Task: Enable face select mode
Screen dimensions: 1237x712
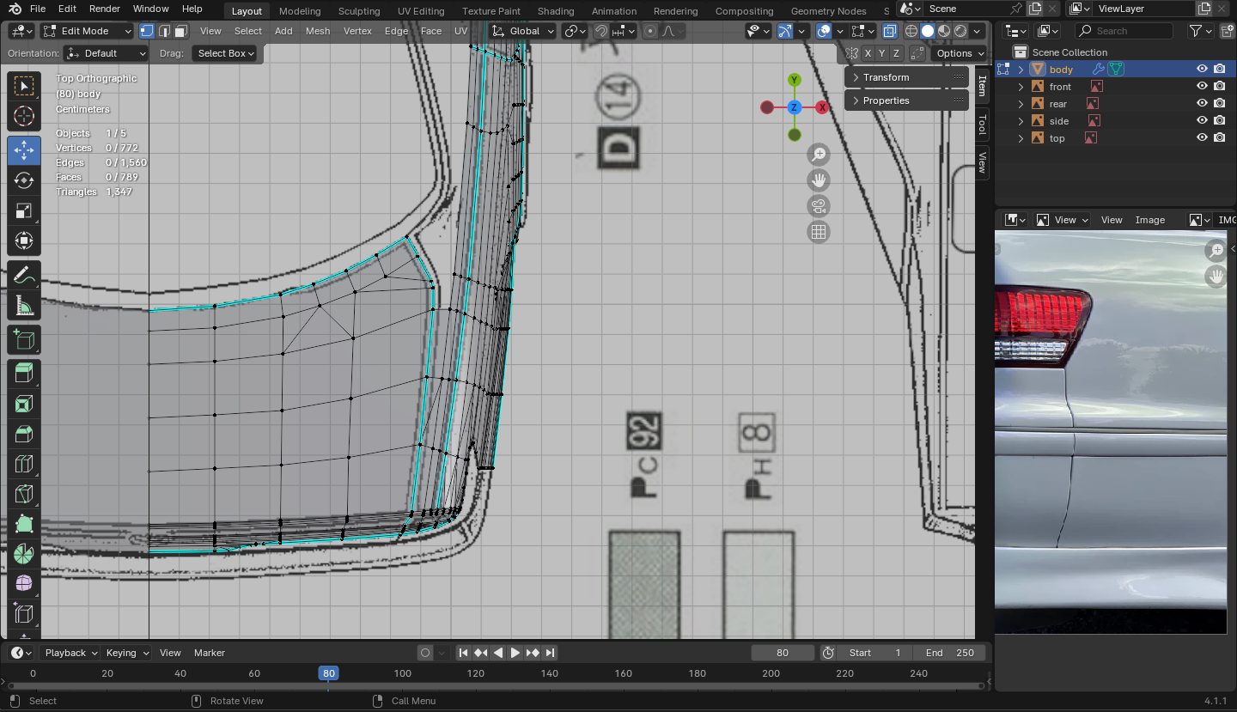Action: tap(180, 31)
